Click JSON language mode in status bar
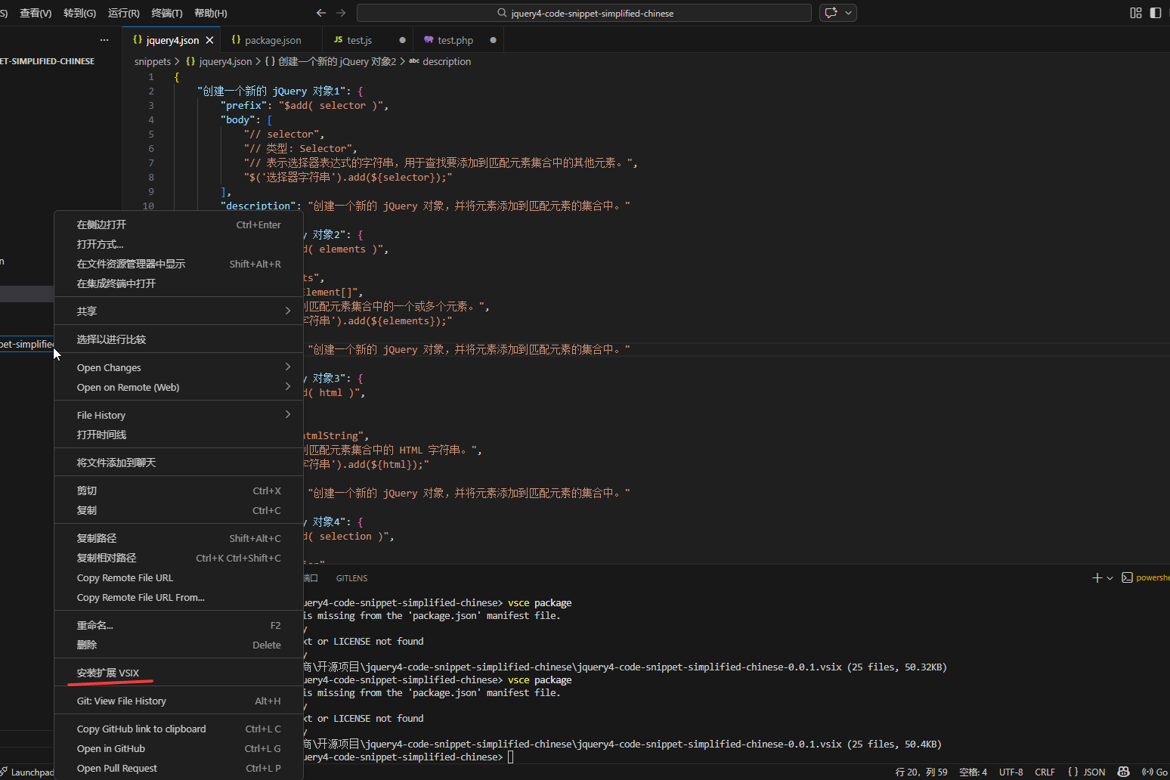Screen dimensions: 1170x780 coord(1086,772)
